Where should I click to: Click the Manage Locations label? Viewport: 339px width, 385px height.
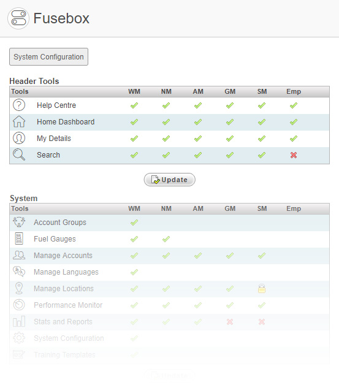(64, 289)
